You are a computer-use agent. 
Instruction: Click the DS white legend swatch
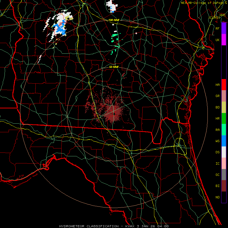click(224, 152)
